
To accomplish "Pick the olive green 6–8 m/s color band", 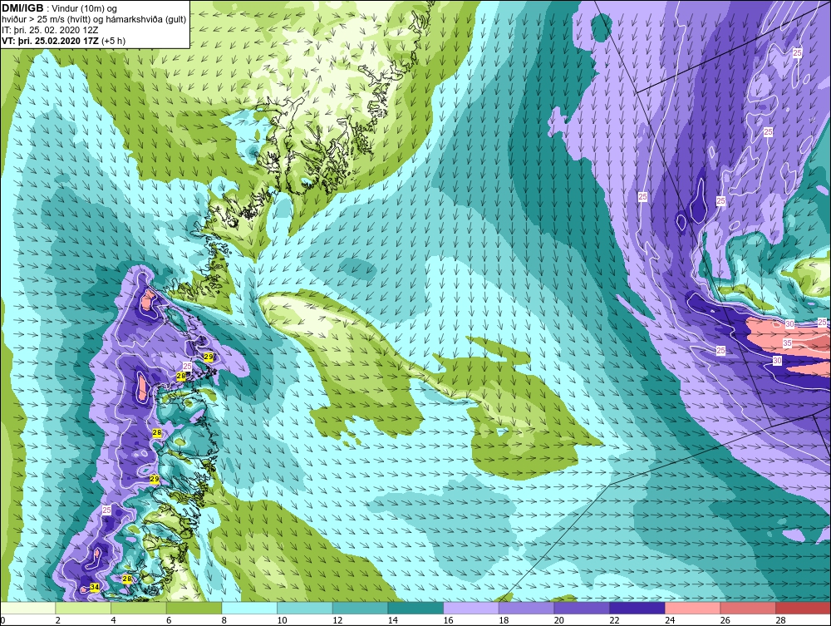I will (194, 608).
